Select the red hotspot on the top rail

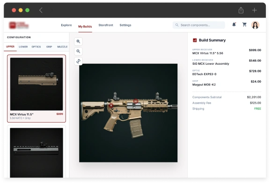click(x=136, y=101)
